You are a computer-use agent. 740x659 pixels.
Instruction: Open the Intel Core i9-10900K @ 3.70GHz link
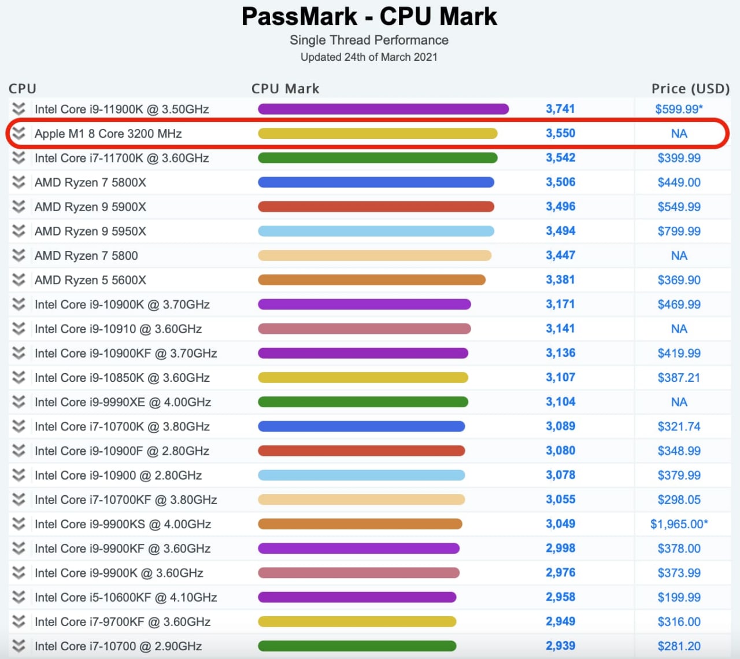(x=122, y=305)
